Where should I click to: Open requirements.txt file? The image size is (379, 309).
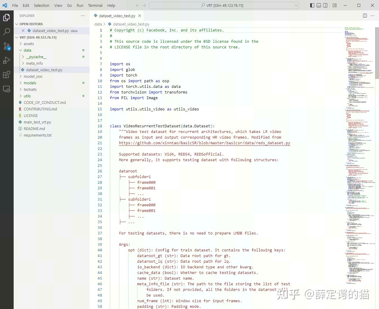click(x=38, y=135)
